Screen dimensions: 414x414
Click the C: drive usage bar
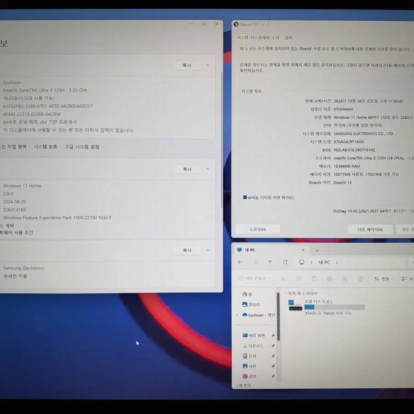point(334,307)
